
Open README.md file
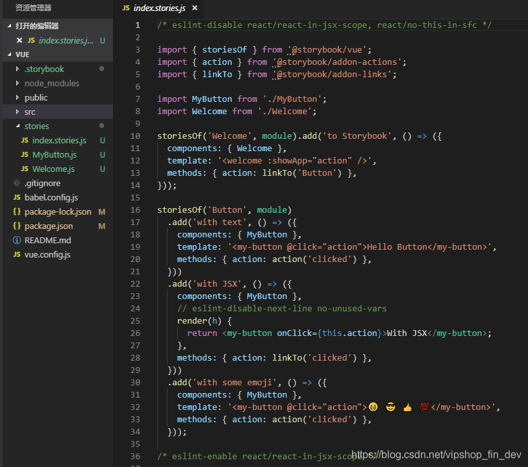click(x=48, y=241)
